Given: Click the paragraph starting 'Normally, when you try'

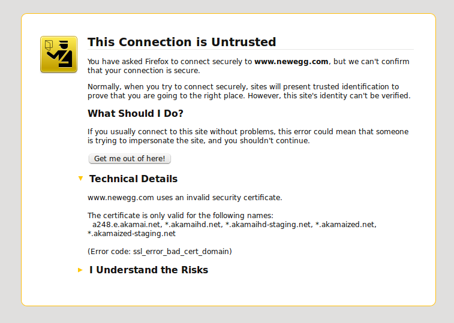Looking at the screenshot, I should pos(249,91).
